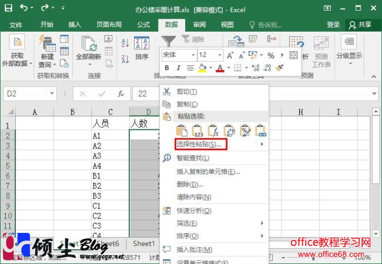Click the 登录 sign-in link
Screen dimensions: 382x264
(333, 24)
